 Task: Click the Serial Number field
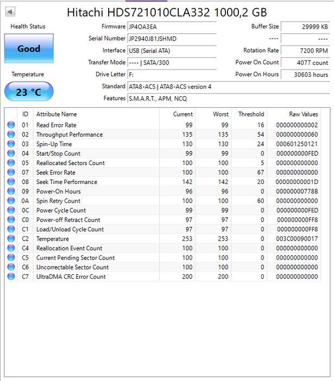(171, 39)
